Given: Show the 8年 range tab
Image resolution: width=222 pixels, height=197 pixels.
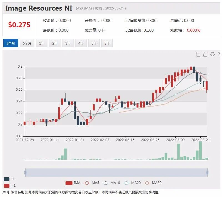Looking at the screenshot, I should pos(107,43).
